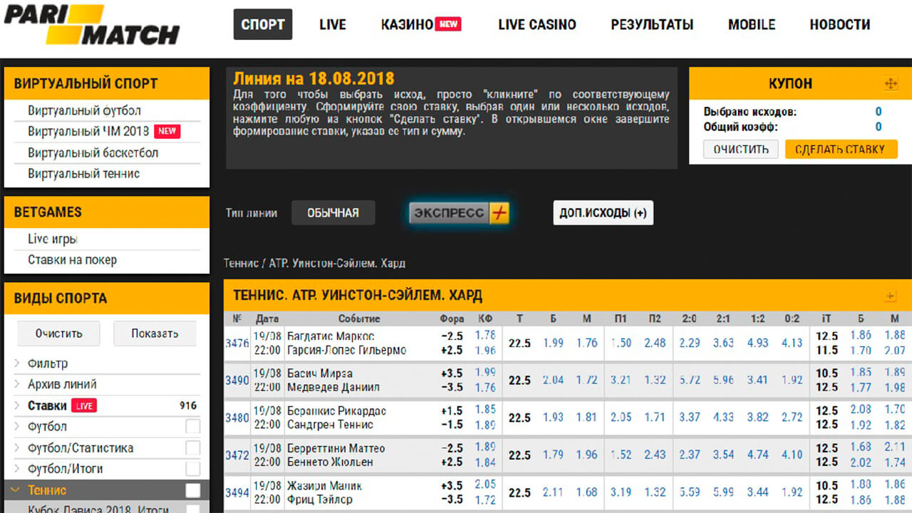Open Виртуальный баскетбол
This screenshot has height=513, width=912.
coord(93,153)
